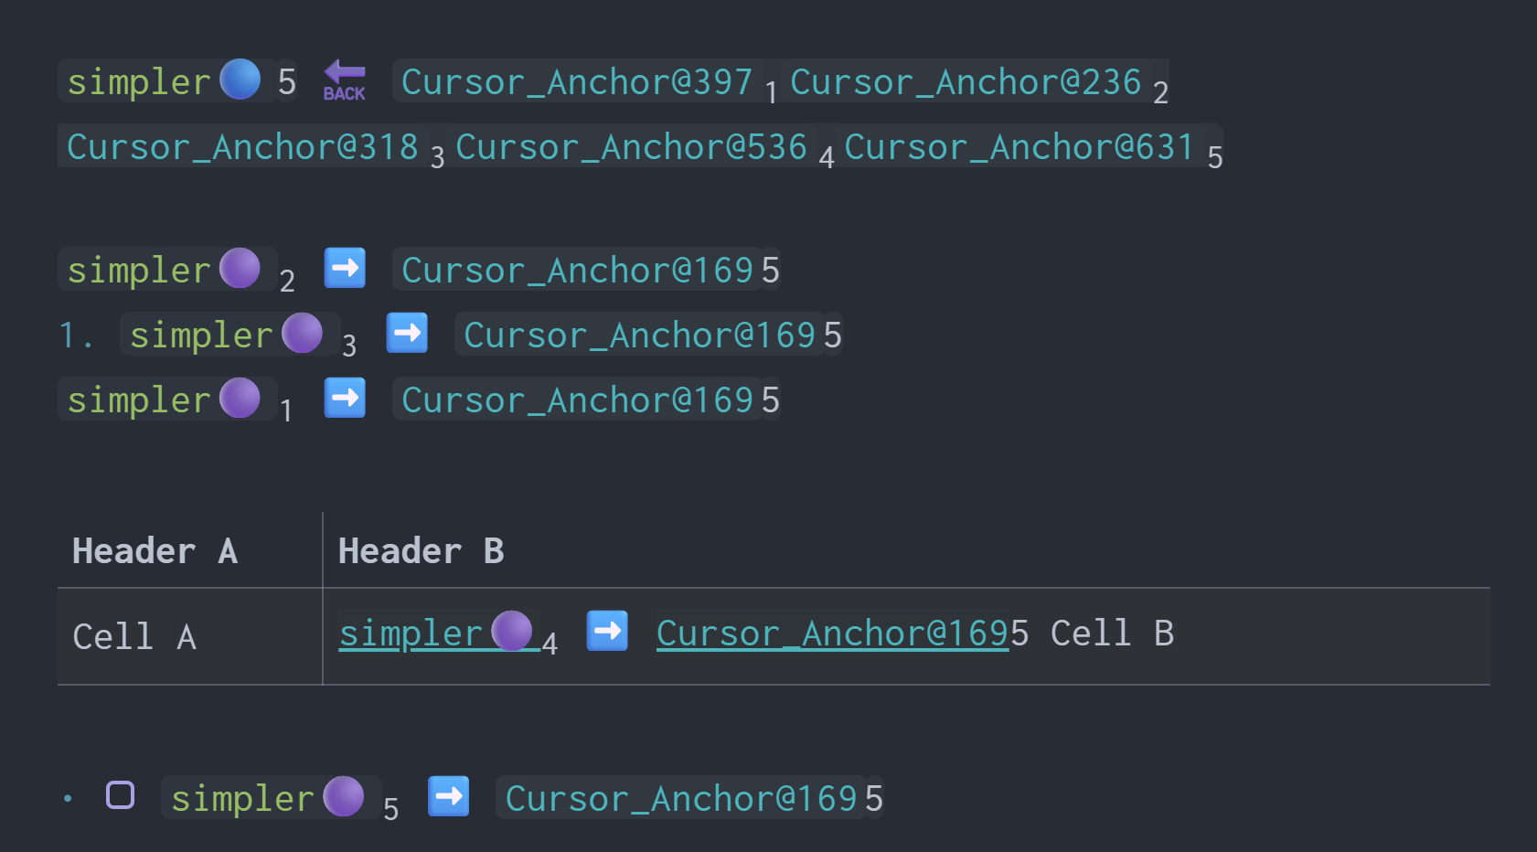Click the Header B column heading
This screenshot has height=852, width=1537.
[421, 551]
